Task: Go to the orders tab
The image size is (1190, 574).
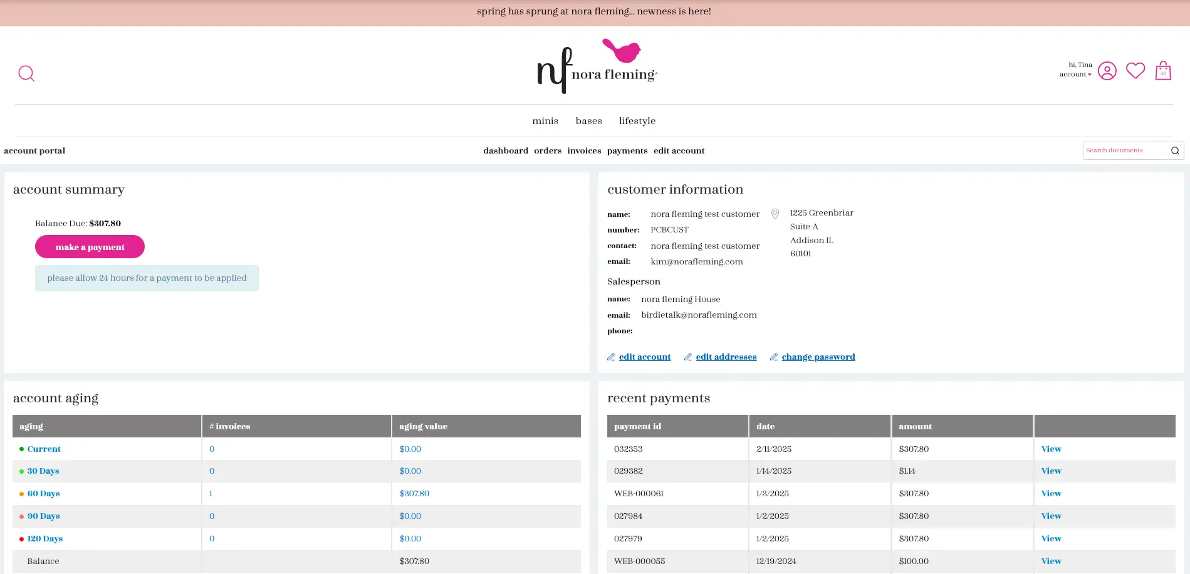Action: pyautogui.click(x=548, y=151)
